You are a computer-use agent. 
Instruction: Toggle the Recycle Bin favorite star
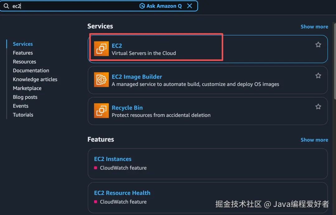coord(318,107)
